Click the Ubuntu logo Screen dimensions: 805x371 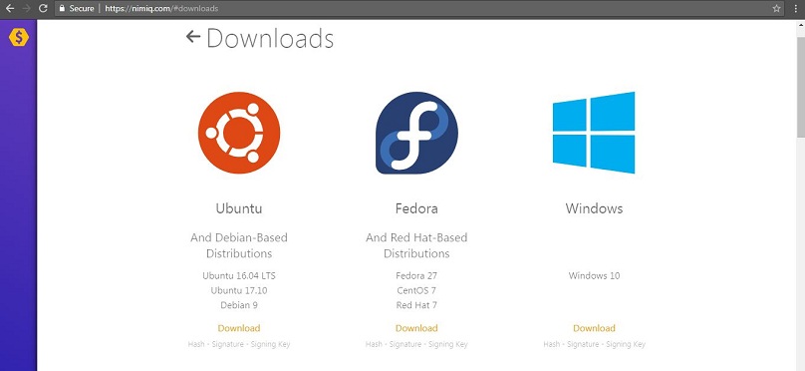point(239,133)
